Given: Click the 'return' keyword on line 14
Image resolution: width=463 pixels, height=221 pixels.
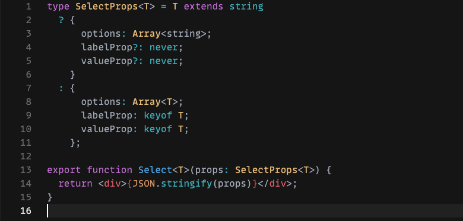Looking at the screenshot, I should tap(75, 184).
